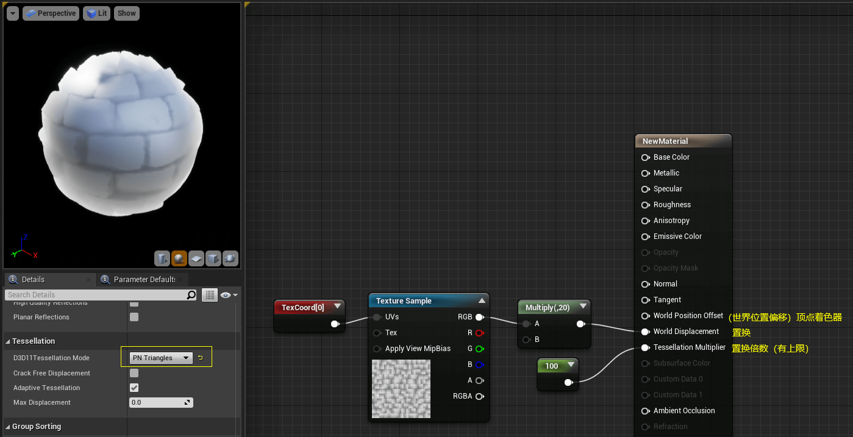Click the Normal input pin on NewMaterial

point(646,284)
